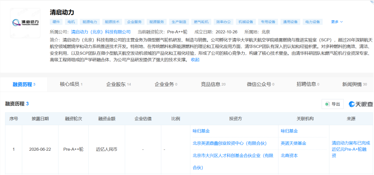Open 北商资本 related institution link
This screenshot has height=175, width=374.
[x=289, y=156]
